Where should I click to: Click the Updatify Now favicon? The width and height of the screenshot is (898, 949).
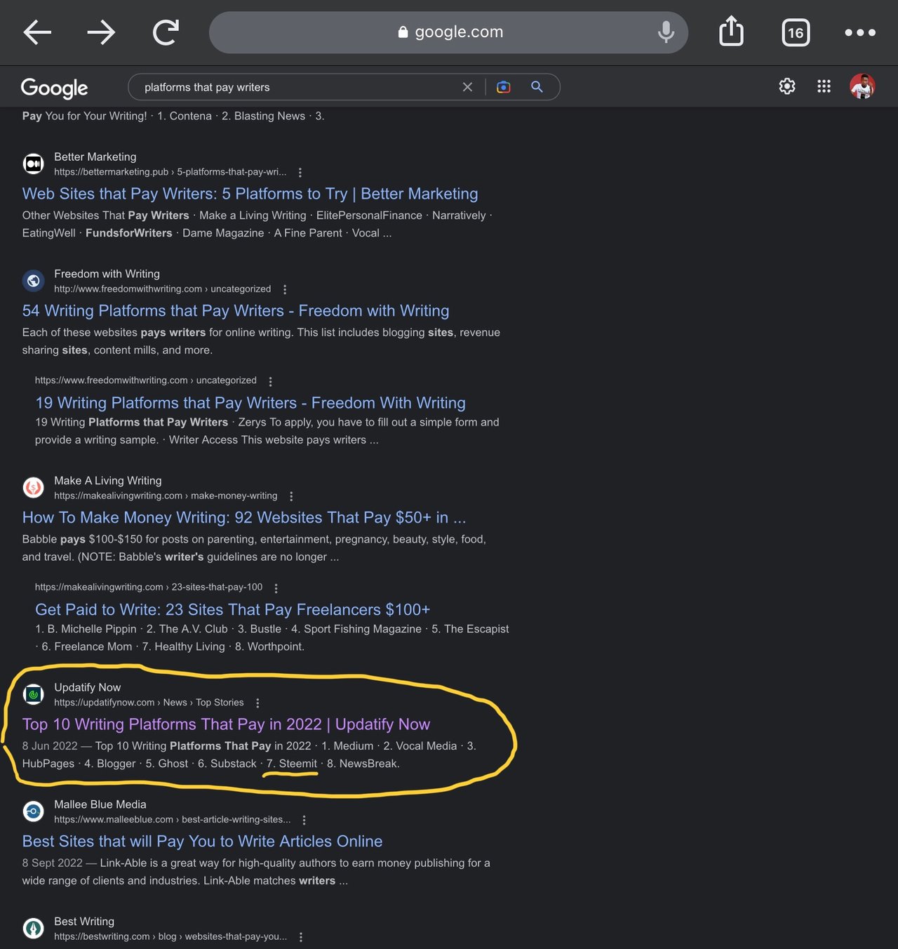[x=33, y=694]
